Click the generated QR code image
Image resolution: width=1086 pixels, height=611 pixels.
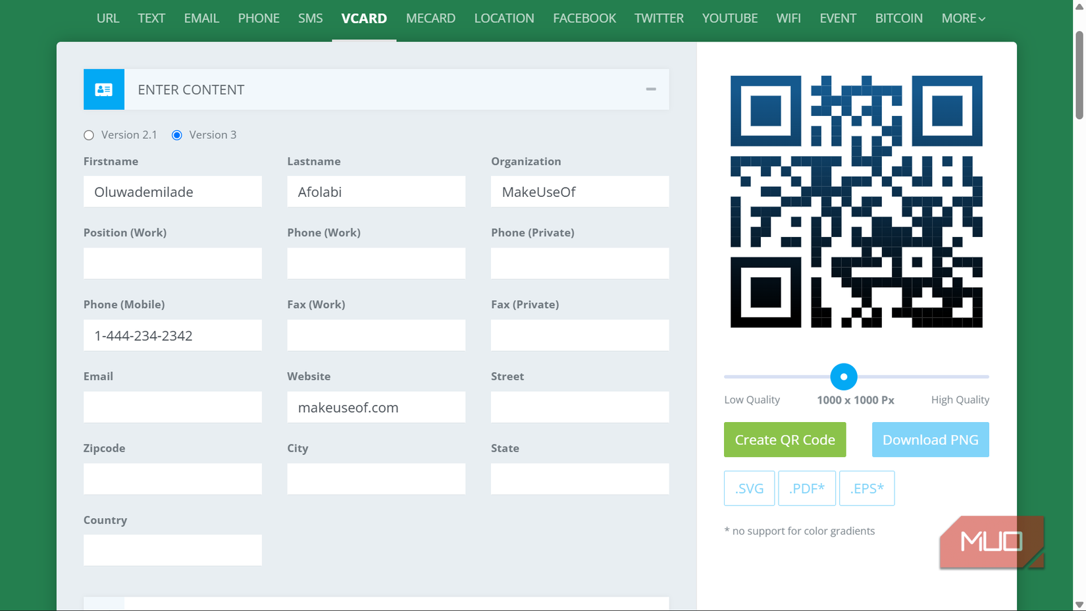[856, 201]
